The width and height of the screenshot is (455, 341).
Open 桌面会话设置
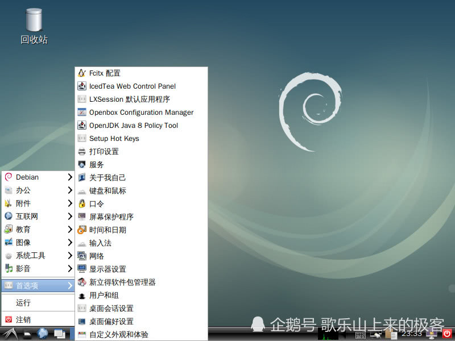pyautogui.click(x=141, y=308)
